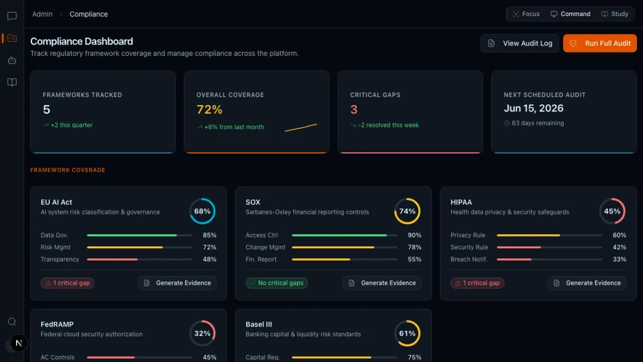Click the HIPAA framework title

tap(461, 202)
